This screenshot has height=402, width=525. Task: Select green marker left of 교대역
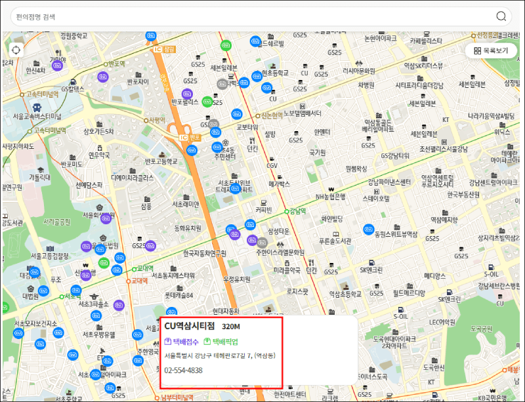point(104,263)
